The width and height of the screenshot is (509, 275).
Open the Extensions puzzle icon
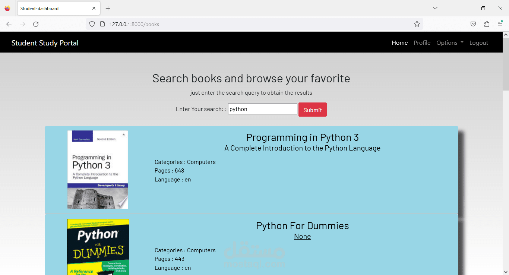tap(487, 24)
